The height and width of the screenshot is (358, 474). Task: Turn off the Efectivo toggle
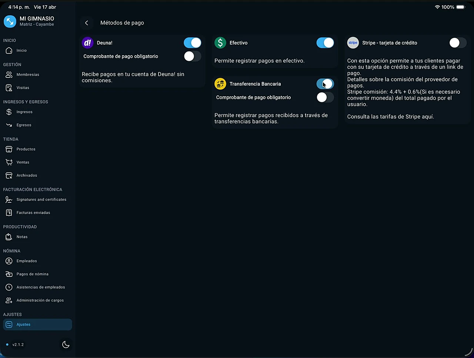325,43
